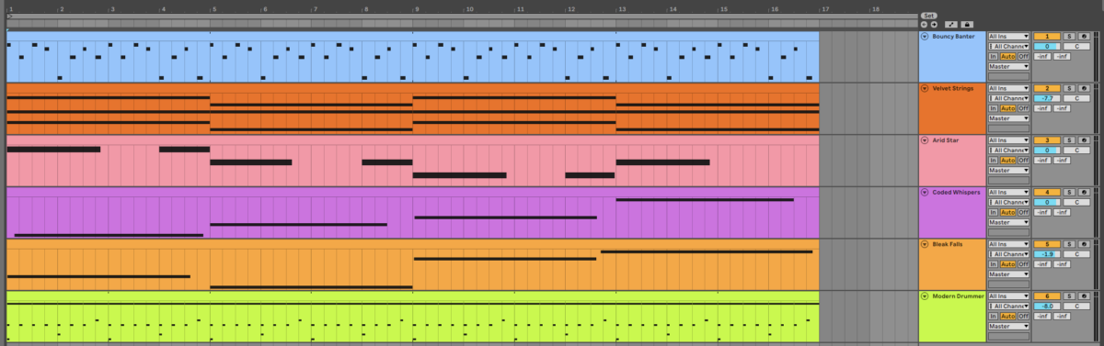Solo the Coded Whispers track
This screenshot has width=1104, height=346.
point(1069,192)
